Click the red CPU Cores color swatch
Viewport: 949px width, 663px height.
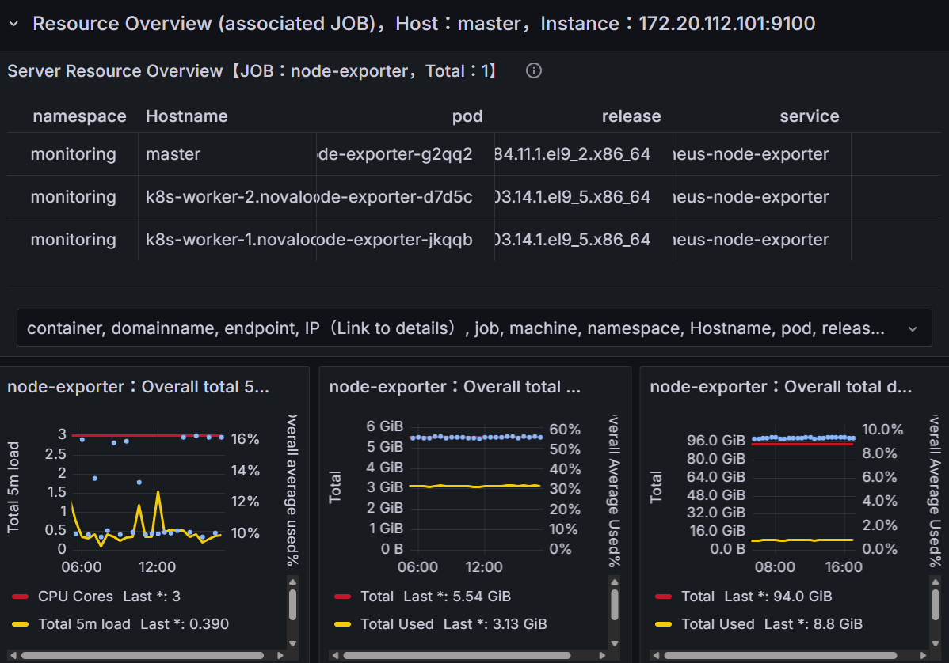point(20,597)
